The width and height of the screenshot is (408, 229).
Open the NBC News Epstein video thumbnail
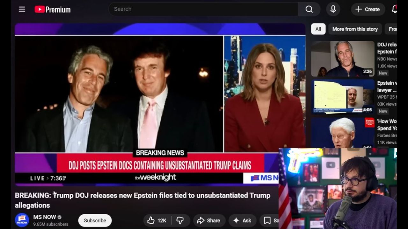click(343, 59)
